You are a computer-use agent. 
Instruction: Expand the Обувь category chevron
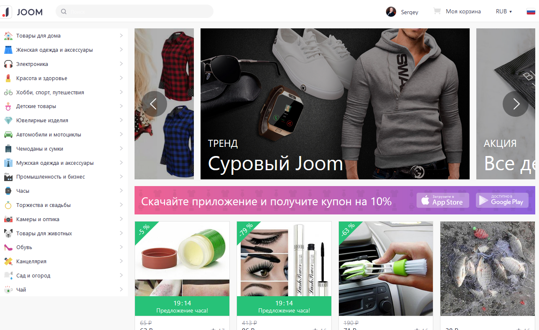tap(121, 247)
